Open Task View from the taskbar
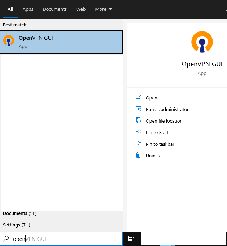Viewport: 227px width, 246px height. [131, 239]
